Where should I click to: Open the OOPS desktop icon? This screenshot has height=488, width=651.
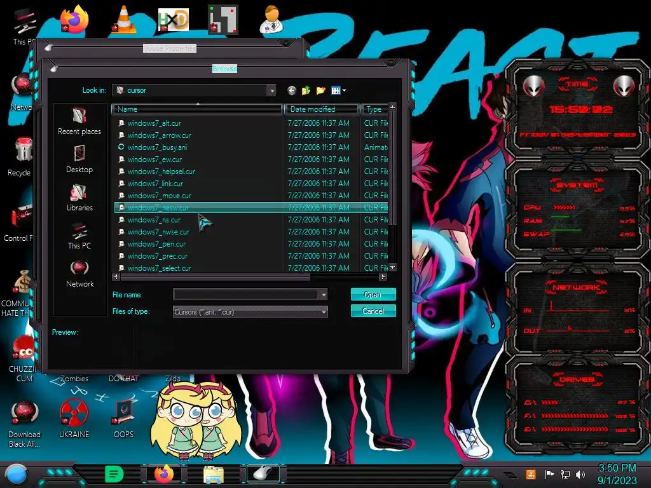click(x=124, y=418)
